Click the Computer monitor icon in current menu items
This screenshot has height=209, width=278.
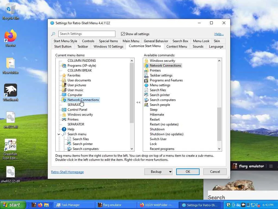coord(64,95)
